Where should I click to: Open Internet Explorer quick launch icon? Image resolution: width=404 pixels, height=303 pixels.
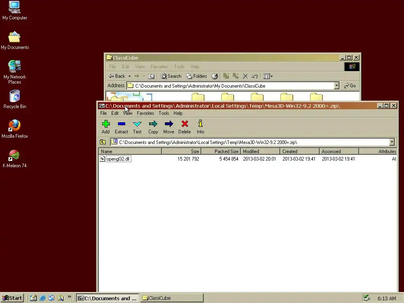[43, 298]
